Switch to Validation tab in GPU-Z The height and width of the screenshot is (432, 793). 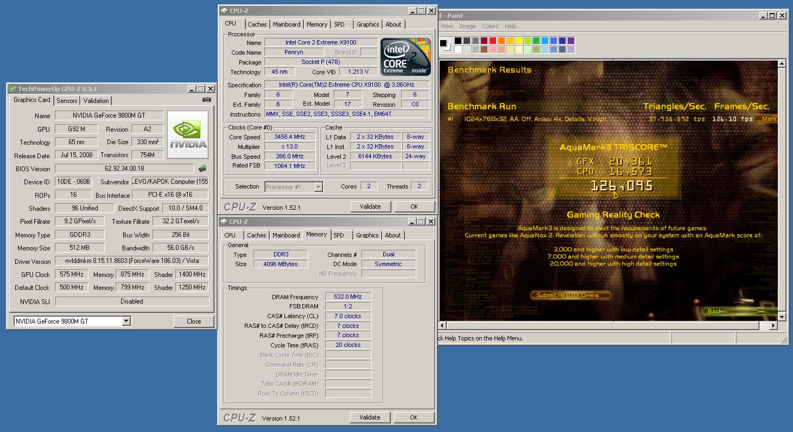[96, 101]
